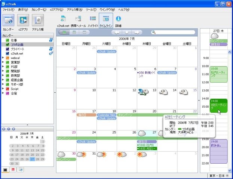
Task: Toggle the c2talk.net calendar checkbox
Action: pyautogui.click(x=7, y=53)
